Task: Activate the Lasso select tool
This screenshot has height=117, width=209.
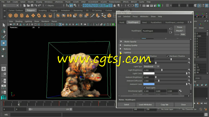Action: pyautogui.click(x=4, y=31)
